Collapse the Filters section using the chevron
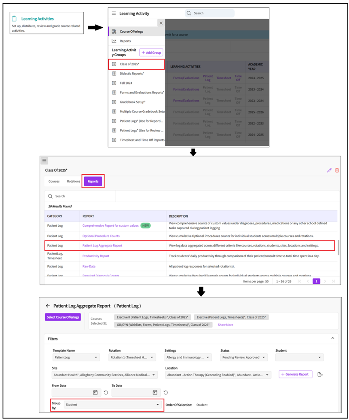The image size is (349, 420). point(332,338)
